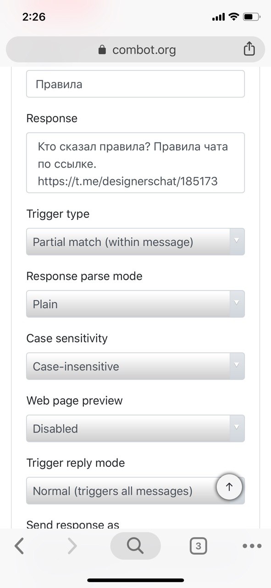Image resolution: width=271 pixels, height=588 pixels.
Task: Tap the share icon in address bar
Action: 249,49
